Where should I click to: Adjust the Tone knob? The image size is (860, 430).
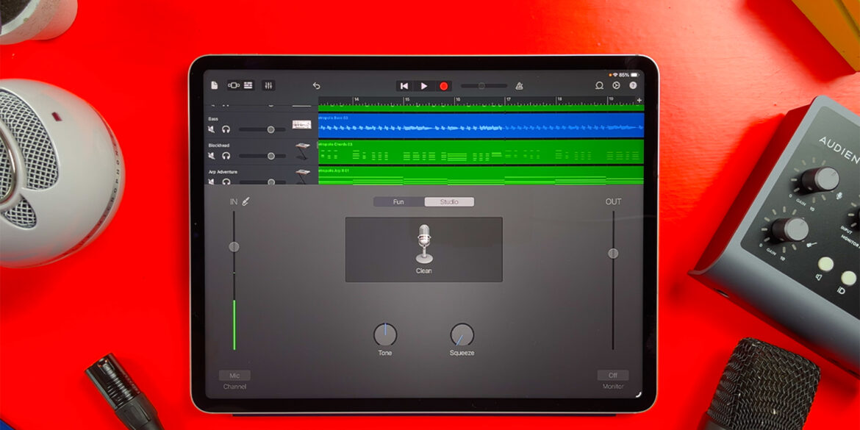(x=385, y=334)
